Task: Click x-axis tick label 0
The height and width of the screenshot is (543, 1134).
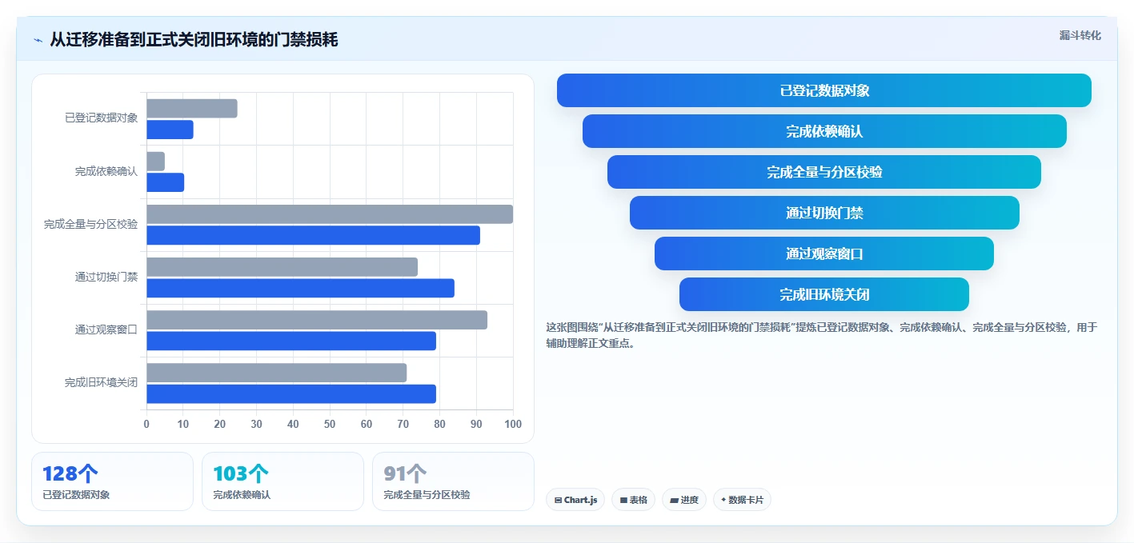Action: point(146,424)
